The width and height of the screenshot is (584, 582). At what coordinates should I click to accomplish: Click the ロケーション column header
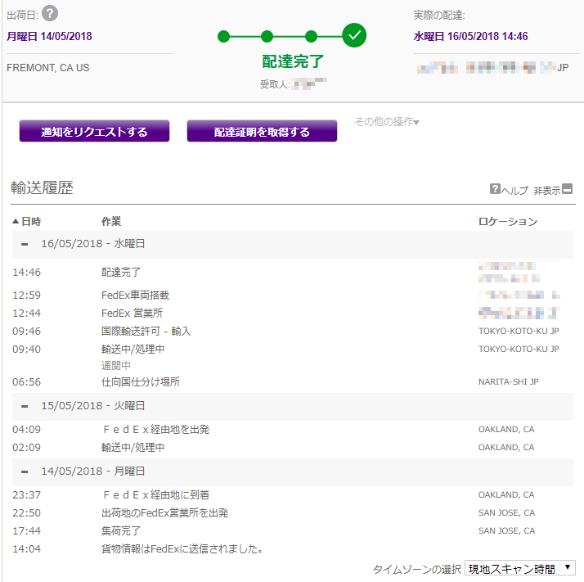[508, 222]
